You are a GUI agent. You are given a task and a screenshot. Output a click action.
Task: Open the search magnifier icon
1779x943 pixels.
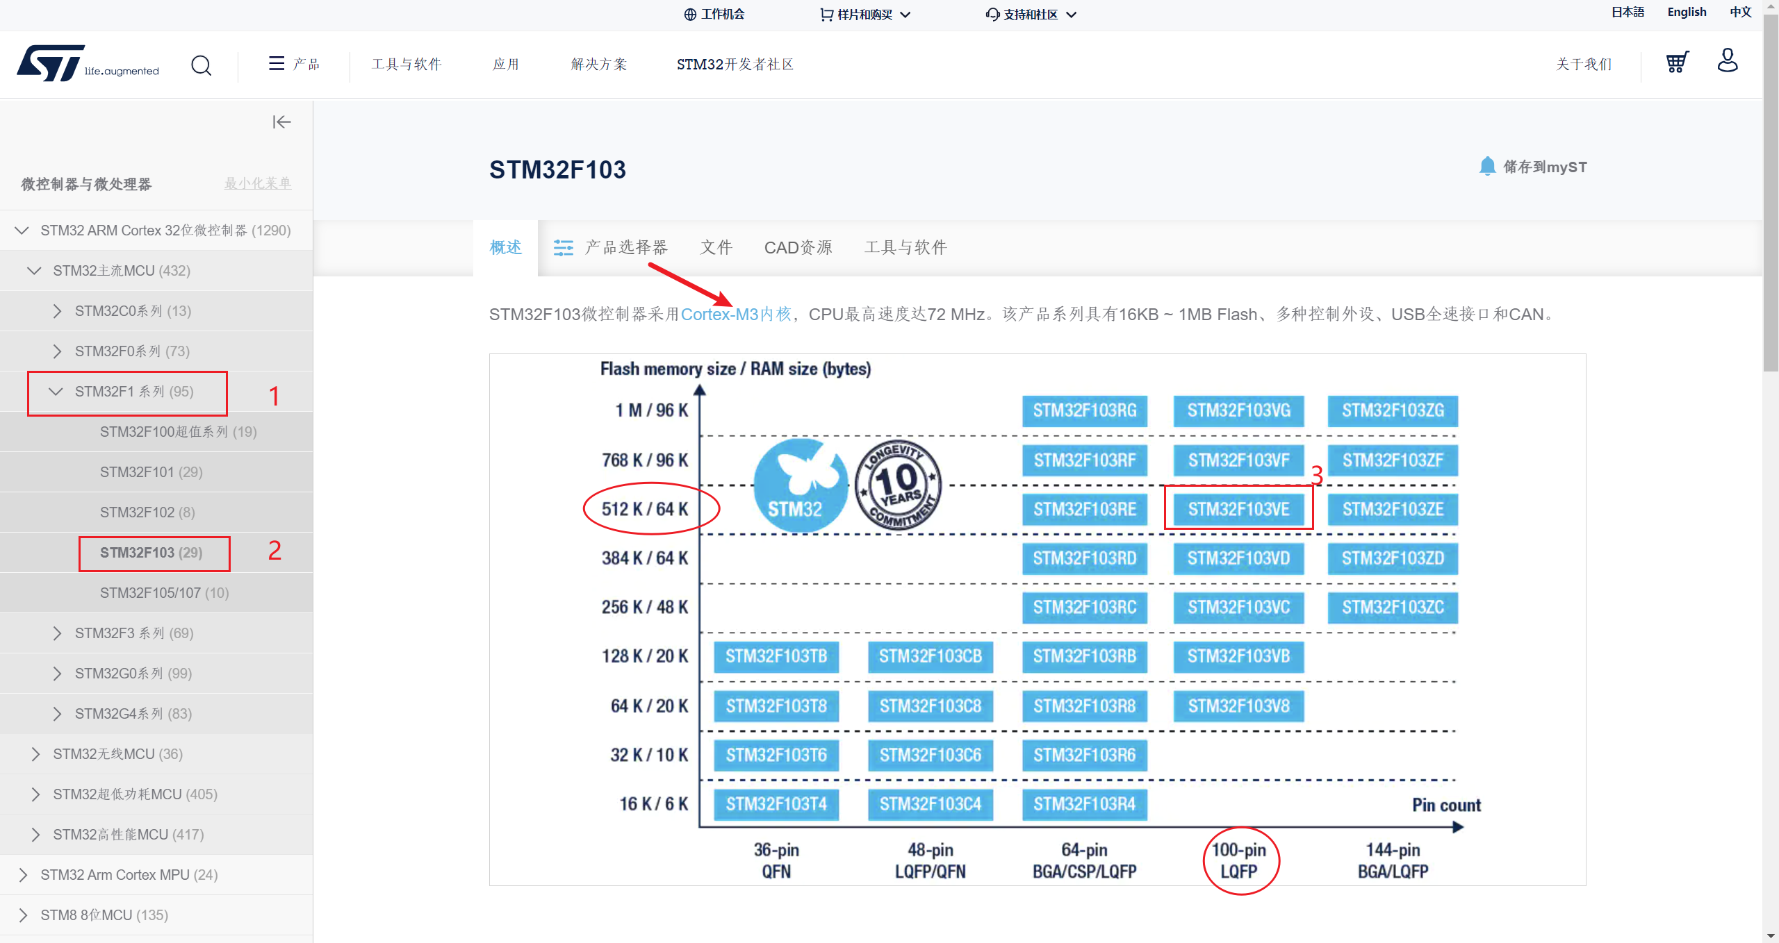click(x=201, y=65)
